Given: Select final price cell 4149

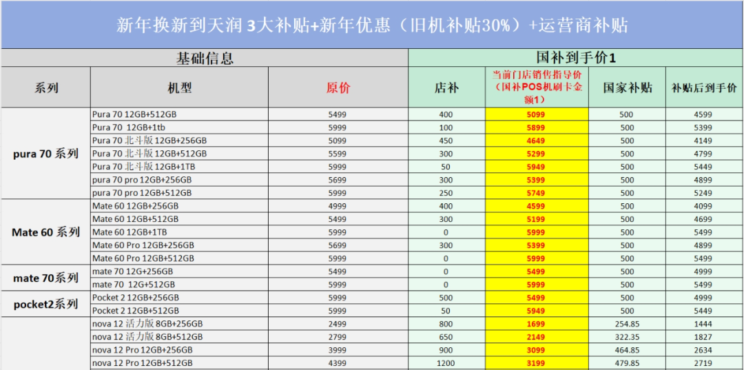Looking at the screenshot, I should coord(705,141).
